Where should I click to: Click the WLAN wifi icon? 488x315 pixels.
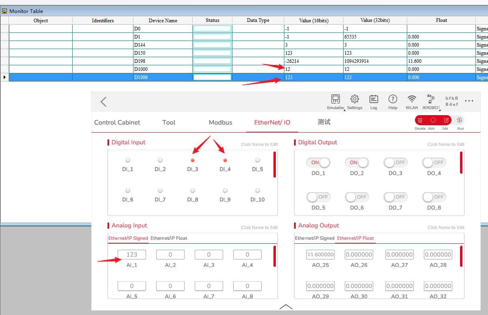coord(412,99)
